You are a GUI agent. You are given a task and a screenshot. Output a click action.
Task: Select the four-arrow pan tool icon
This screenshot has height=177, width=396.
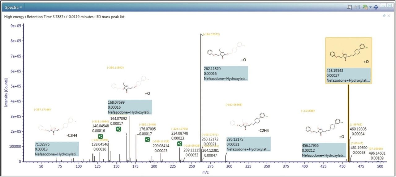click(x=376, y=7)
